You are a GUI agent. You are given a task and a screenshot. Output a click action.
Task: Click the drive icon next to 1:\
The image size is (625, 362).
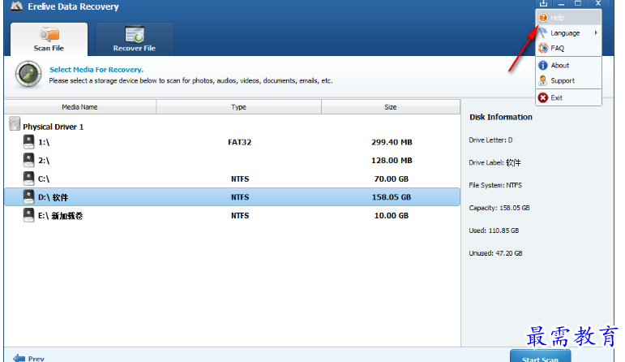point(28,142)
